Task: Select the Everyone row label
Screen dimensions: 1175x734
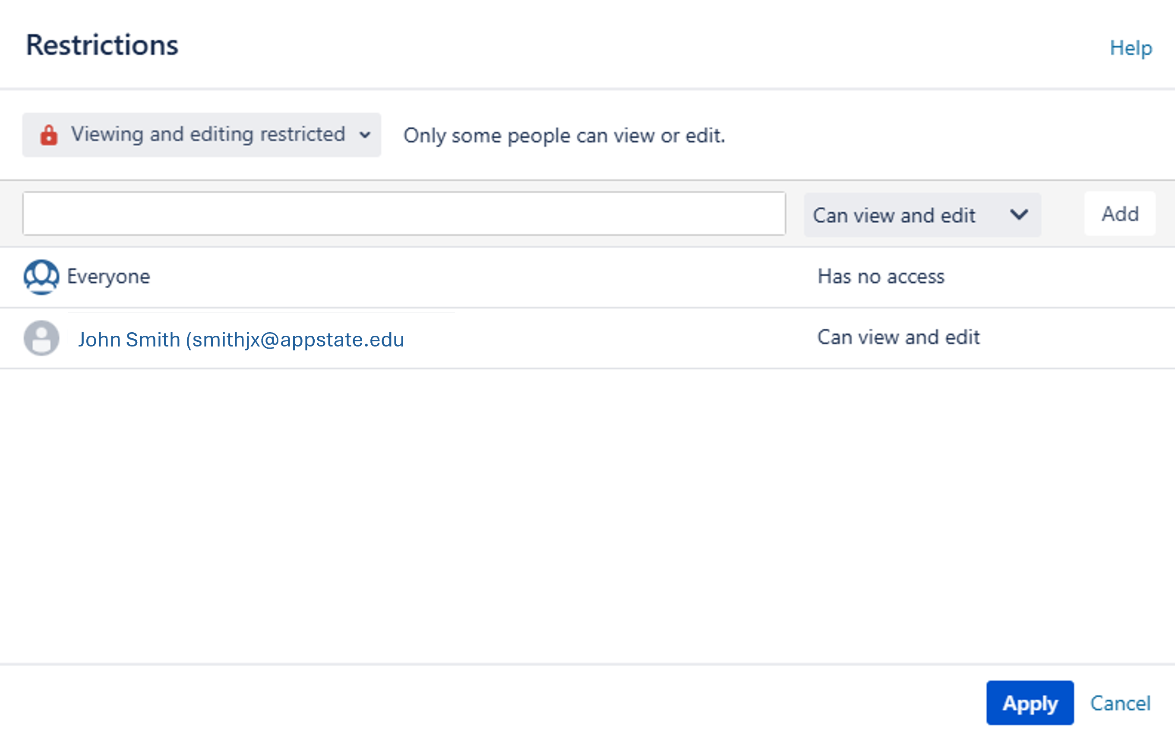Action: tap(108, 277)
